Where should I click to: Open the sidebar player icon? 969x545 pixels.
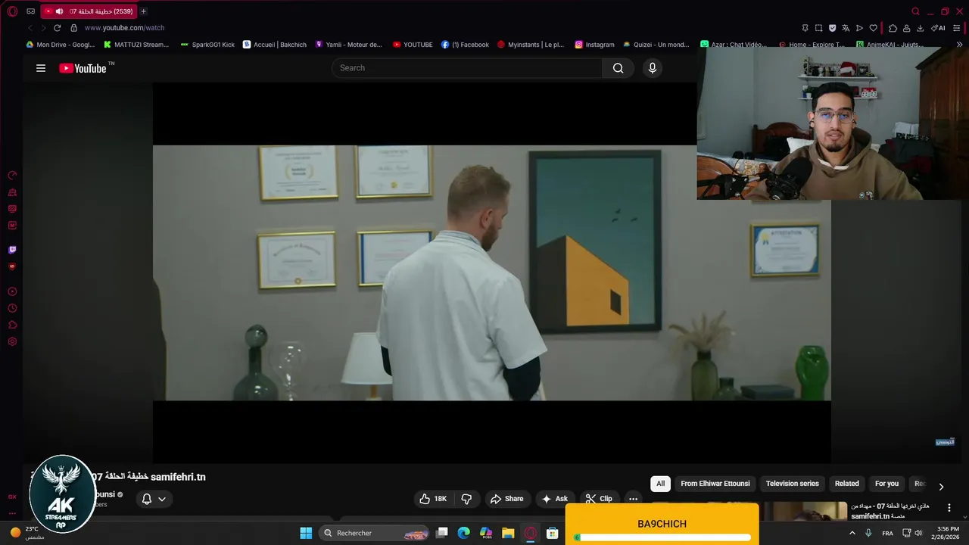coord(12,291)
